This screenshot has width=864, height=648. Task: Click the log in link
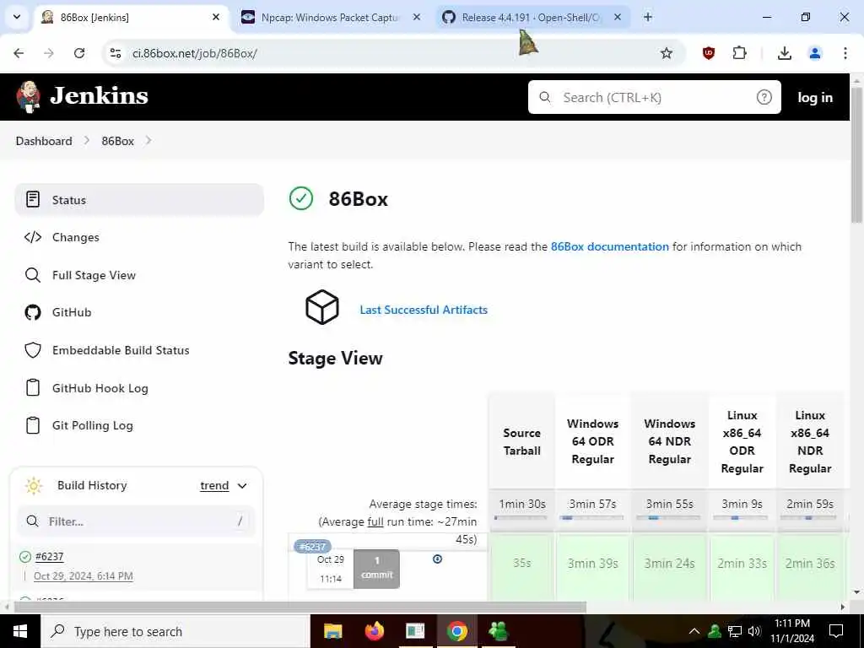(x=815, y=98)
